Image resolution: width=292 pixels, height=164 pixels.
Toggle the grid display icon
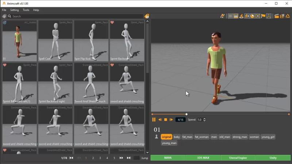tap(230, 16)
